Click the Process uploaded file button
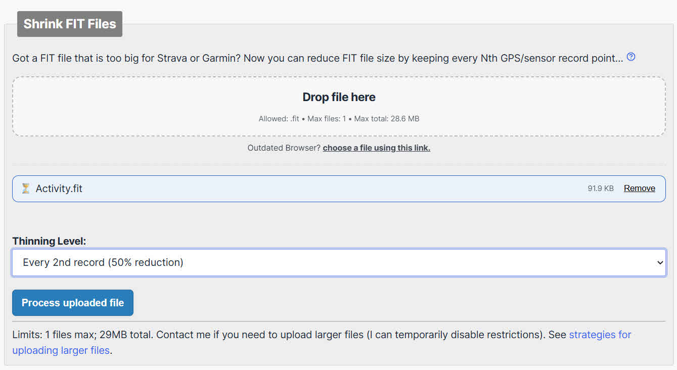The width and height of the screenshot is (677, 370). [x=72, y=302]
